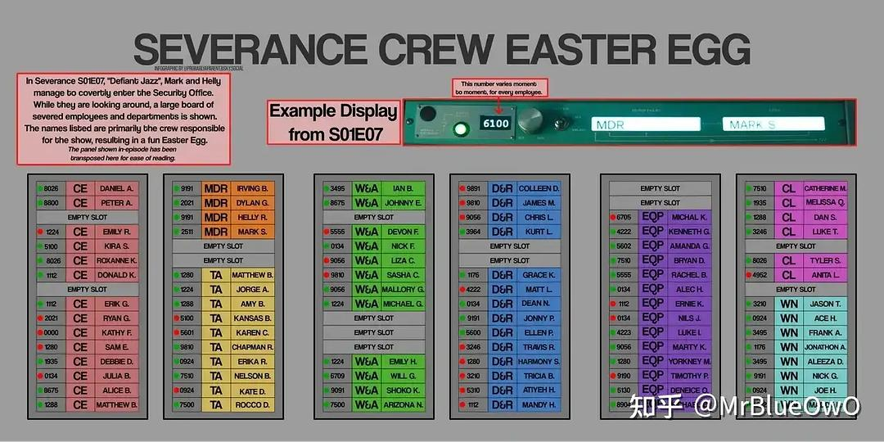Click the red indicator next to Michal K.
Image resolution: width=884 pixels, height=442 pixels.
(x=611, y=217)
